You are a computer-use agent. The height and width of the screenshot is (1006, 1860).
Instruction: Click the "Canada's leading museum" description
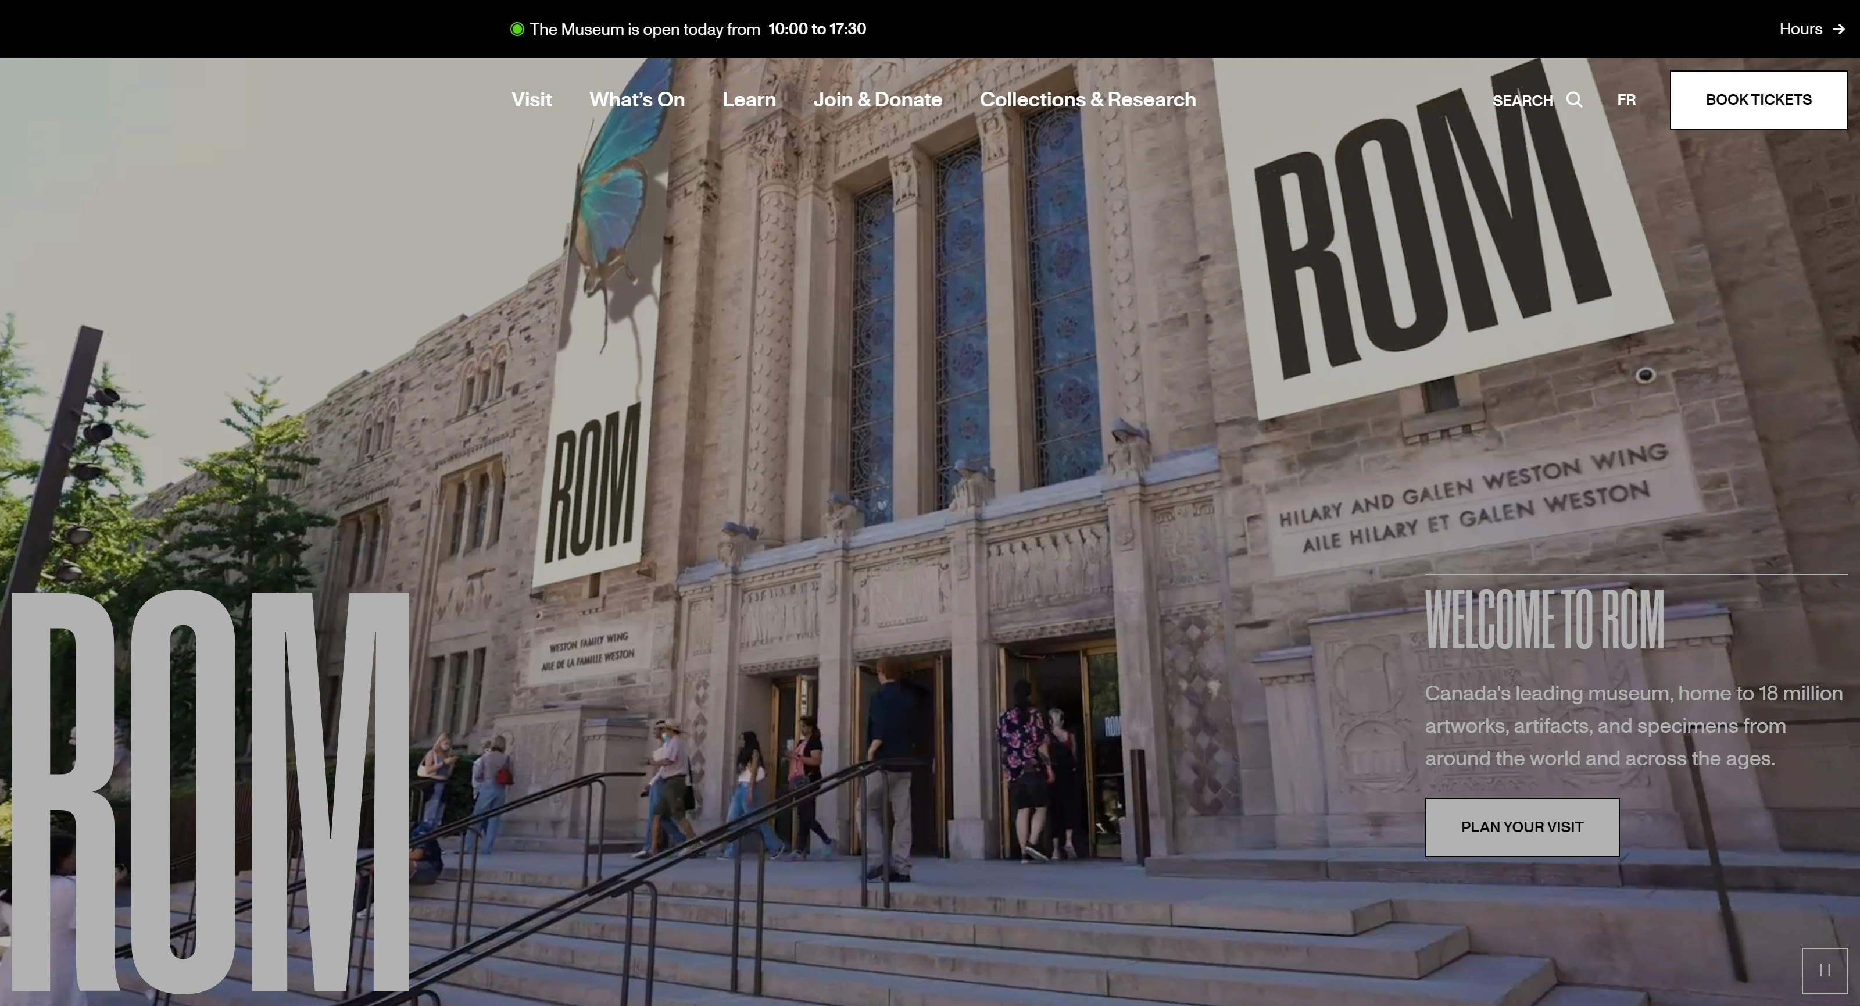[1634, 726]
